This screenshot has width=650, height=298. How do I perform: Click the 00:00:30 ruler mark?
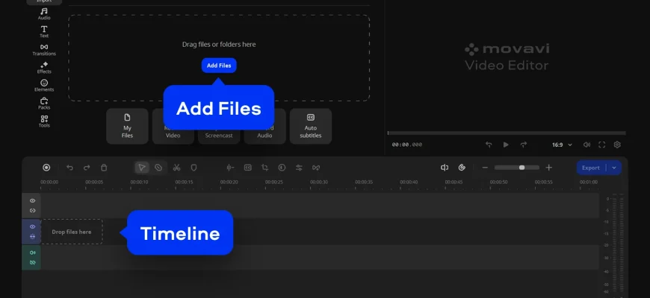point(319,183)
